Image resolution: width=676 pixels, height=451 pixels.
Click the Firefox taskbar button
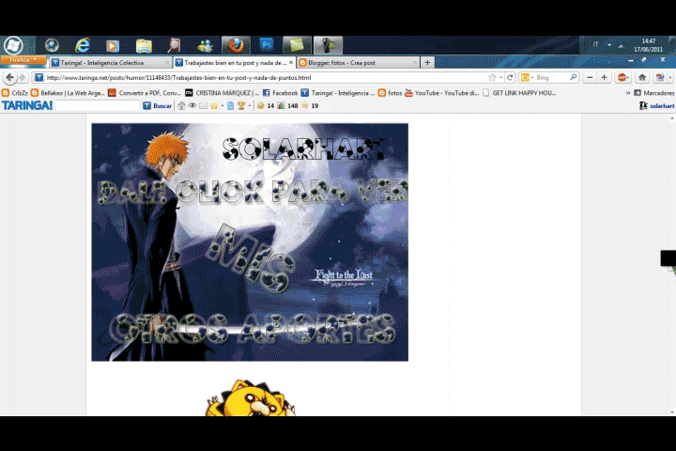coord(236,45)
